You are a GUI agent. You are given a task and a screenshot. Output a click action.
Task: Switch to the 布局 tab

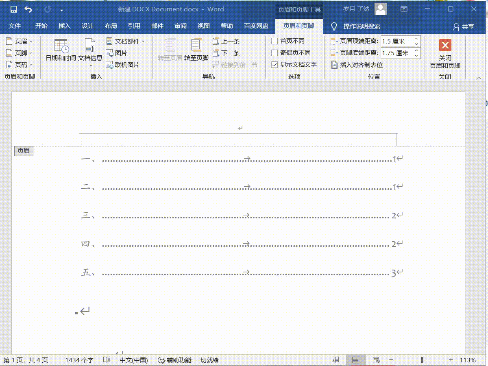click(111, 26)
